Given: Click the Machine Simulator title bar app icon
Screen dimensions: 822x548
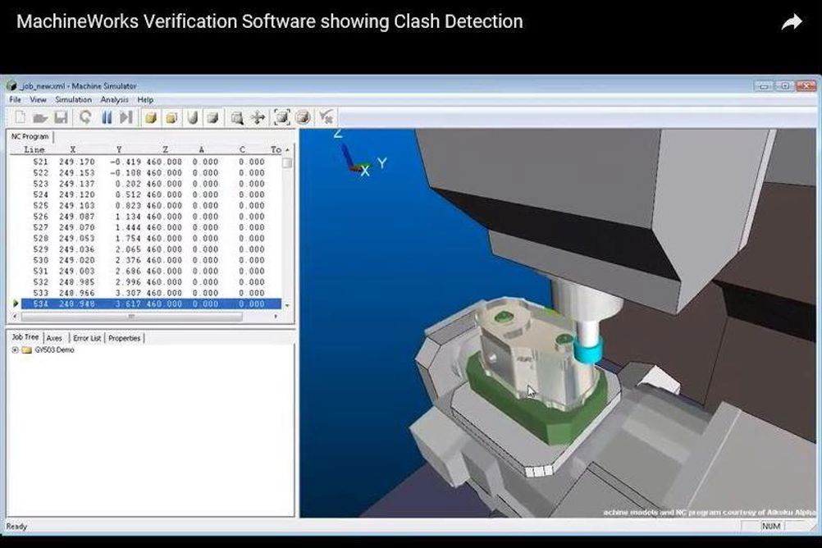Looking at the screenshot, I should [x=11, y=85].
